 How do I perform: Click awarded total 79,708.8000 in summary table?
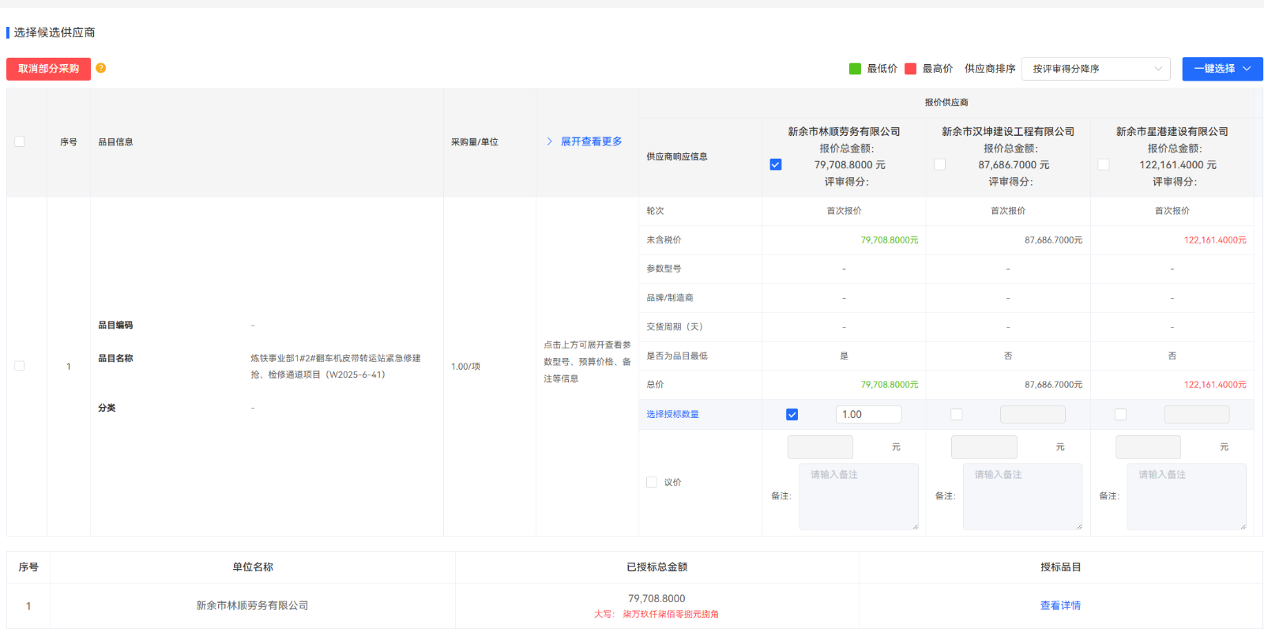click(656, 598)
